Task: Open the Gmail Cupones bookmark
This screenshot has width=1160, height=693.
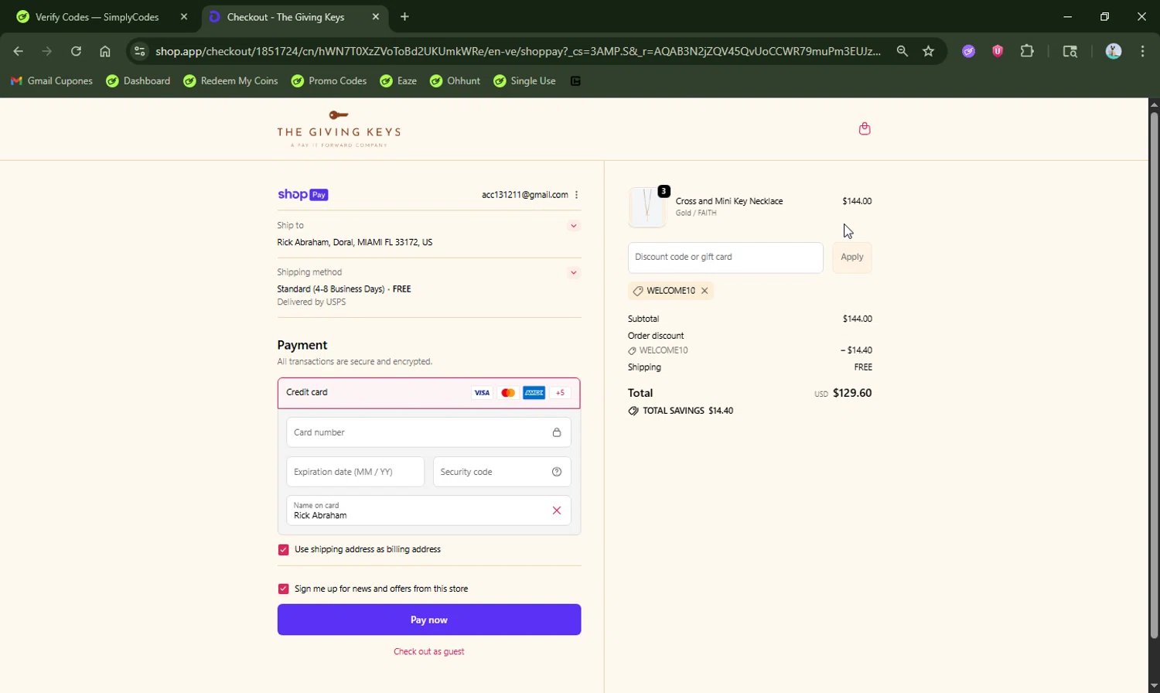Action: (51, 81)
